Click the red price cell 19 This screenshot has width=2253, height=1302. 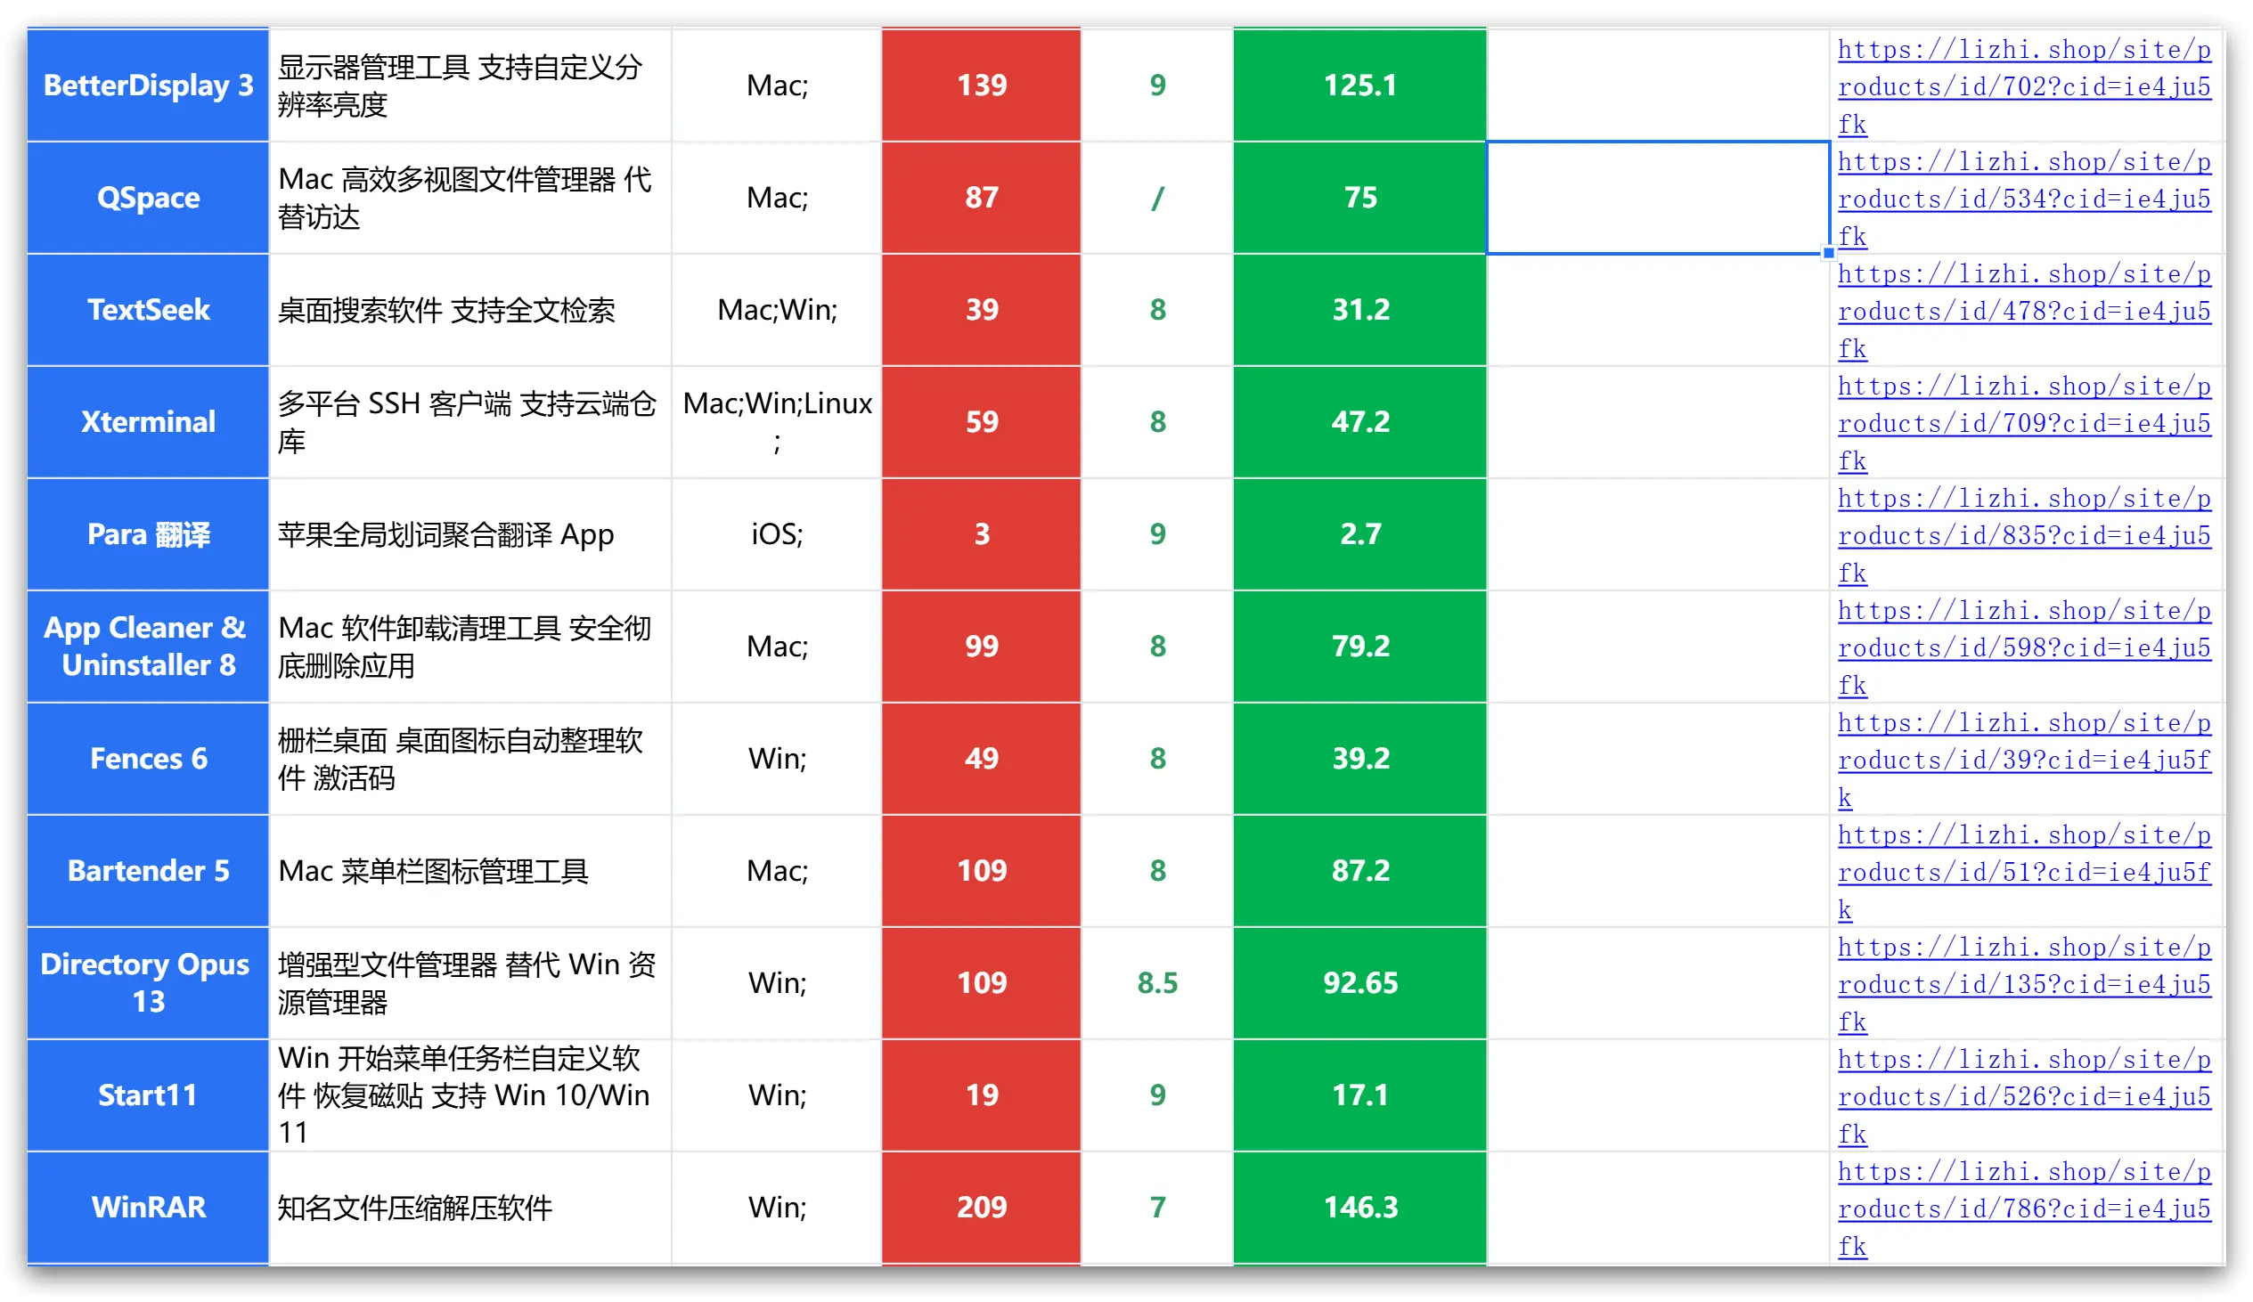982,1094
